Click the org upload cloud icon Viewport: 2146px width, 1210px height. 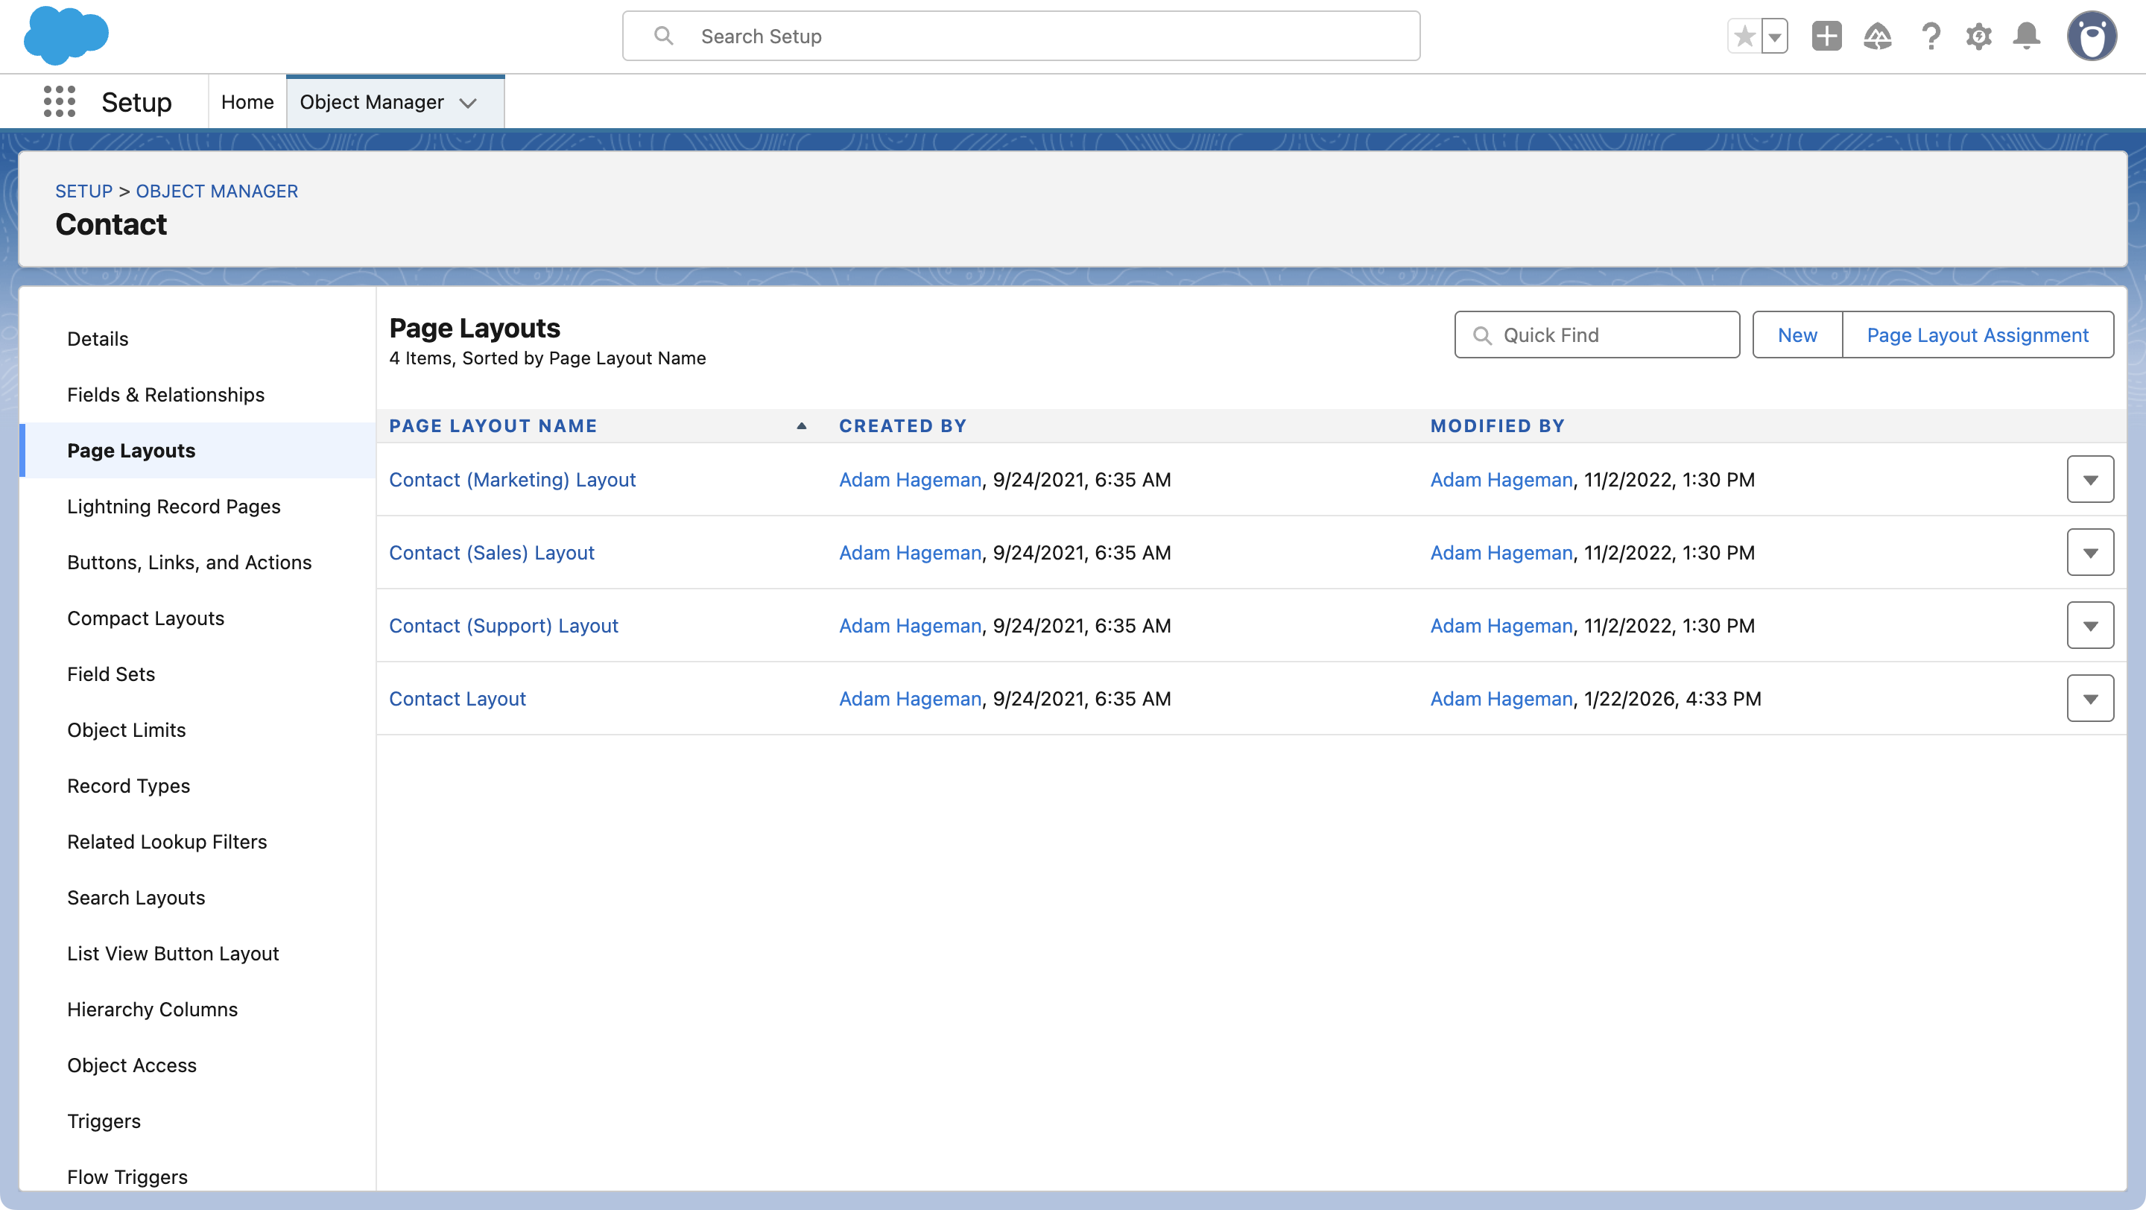tap(1878, 36)
